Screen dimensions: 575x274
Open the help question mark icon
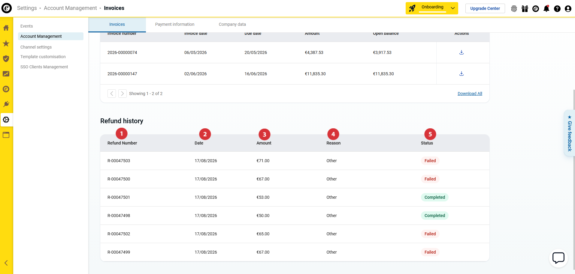pos(557,9)
